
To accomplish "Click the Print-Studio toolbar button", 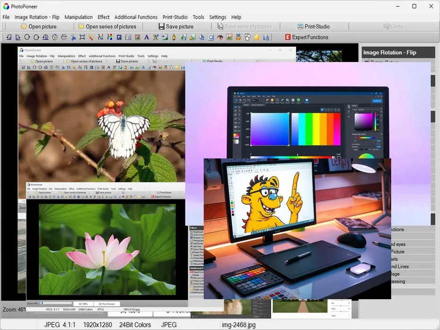I will click(313, 26).
